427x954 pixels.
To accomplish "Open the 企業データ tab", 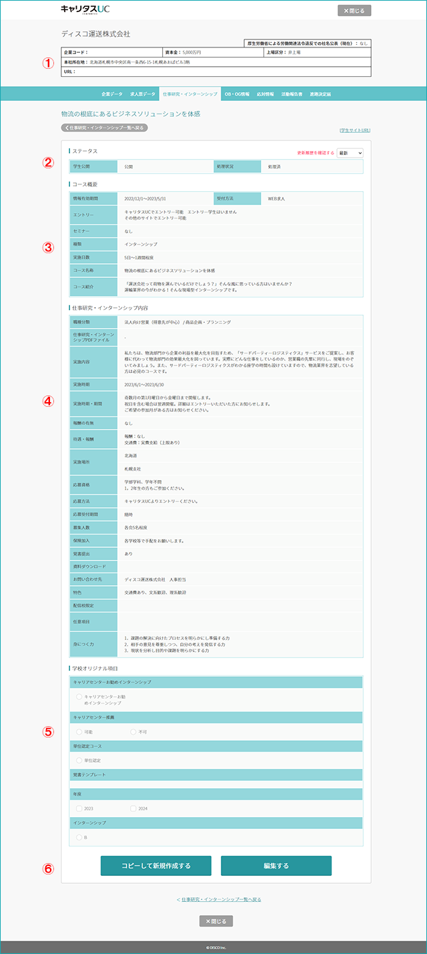I will click(x=112, y=94).
